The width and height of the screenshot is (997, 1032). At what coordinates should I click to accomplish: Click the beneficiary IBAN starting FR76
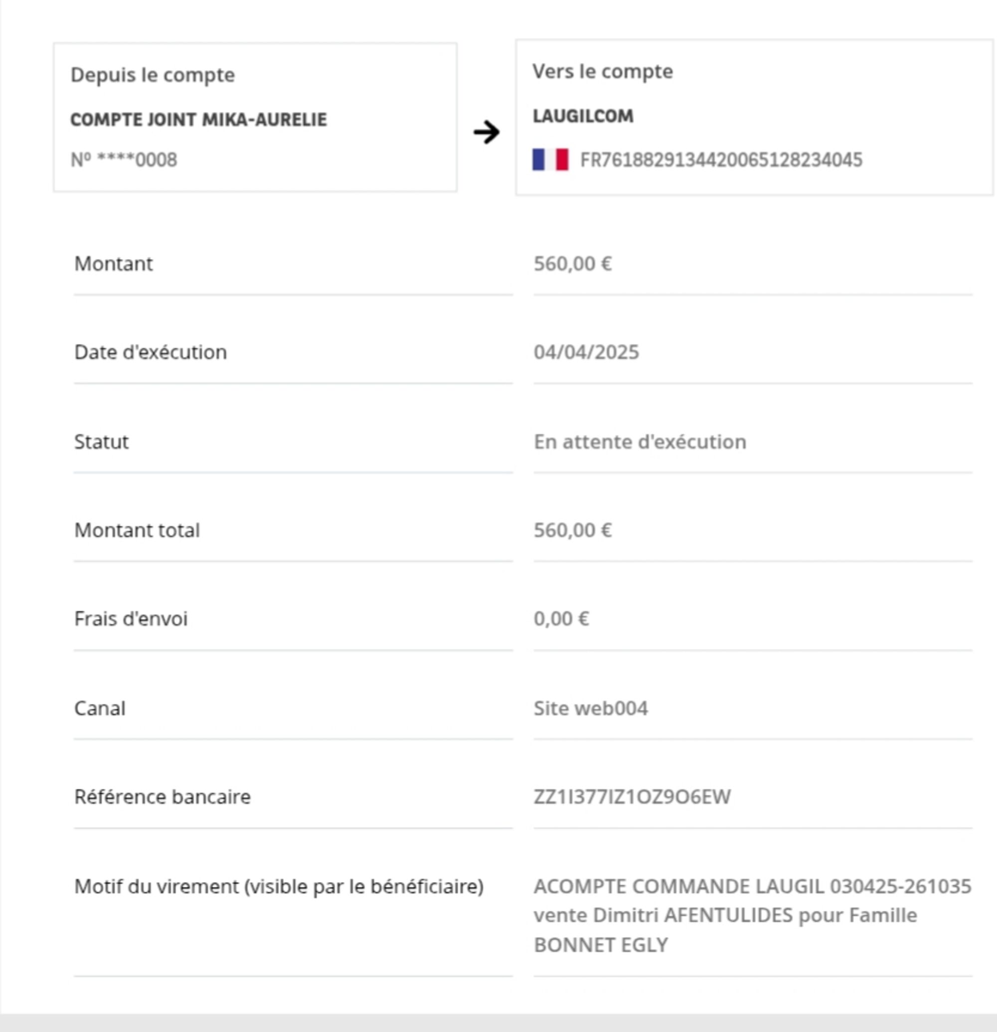coord(721,160)
